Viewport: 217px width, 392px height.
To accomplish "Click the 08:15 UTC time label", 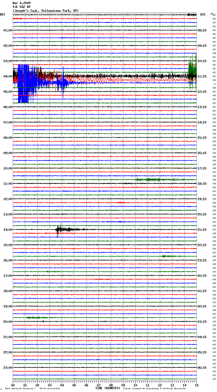I will coord(202,30).
